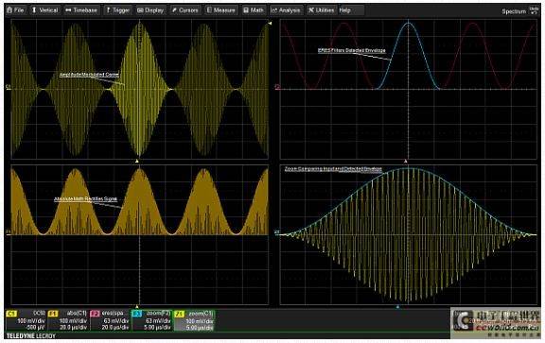
Task: Click trigger level marker on C1 grid
Action: 270,24
